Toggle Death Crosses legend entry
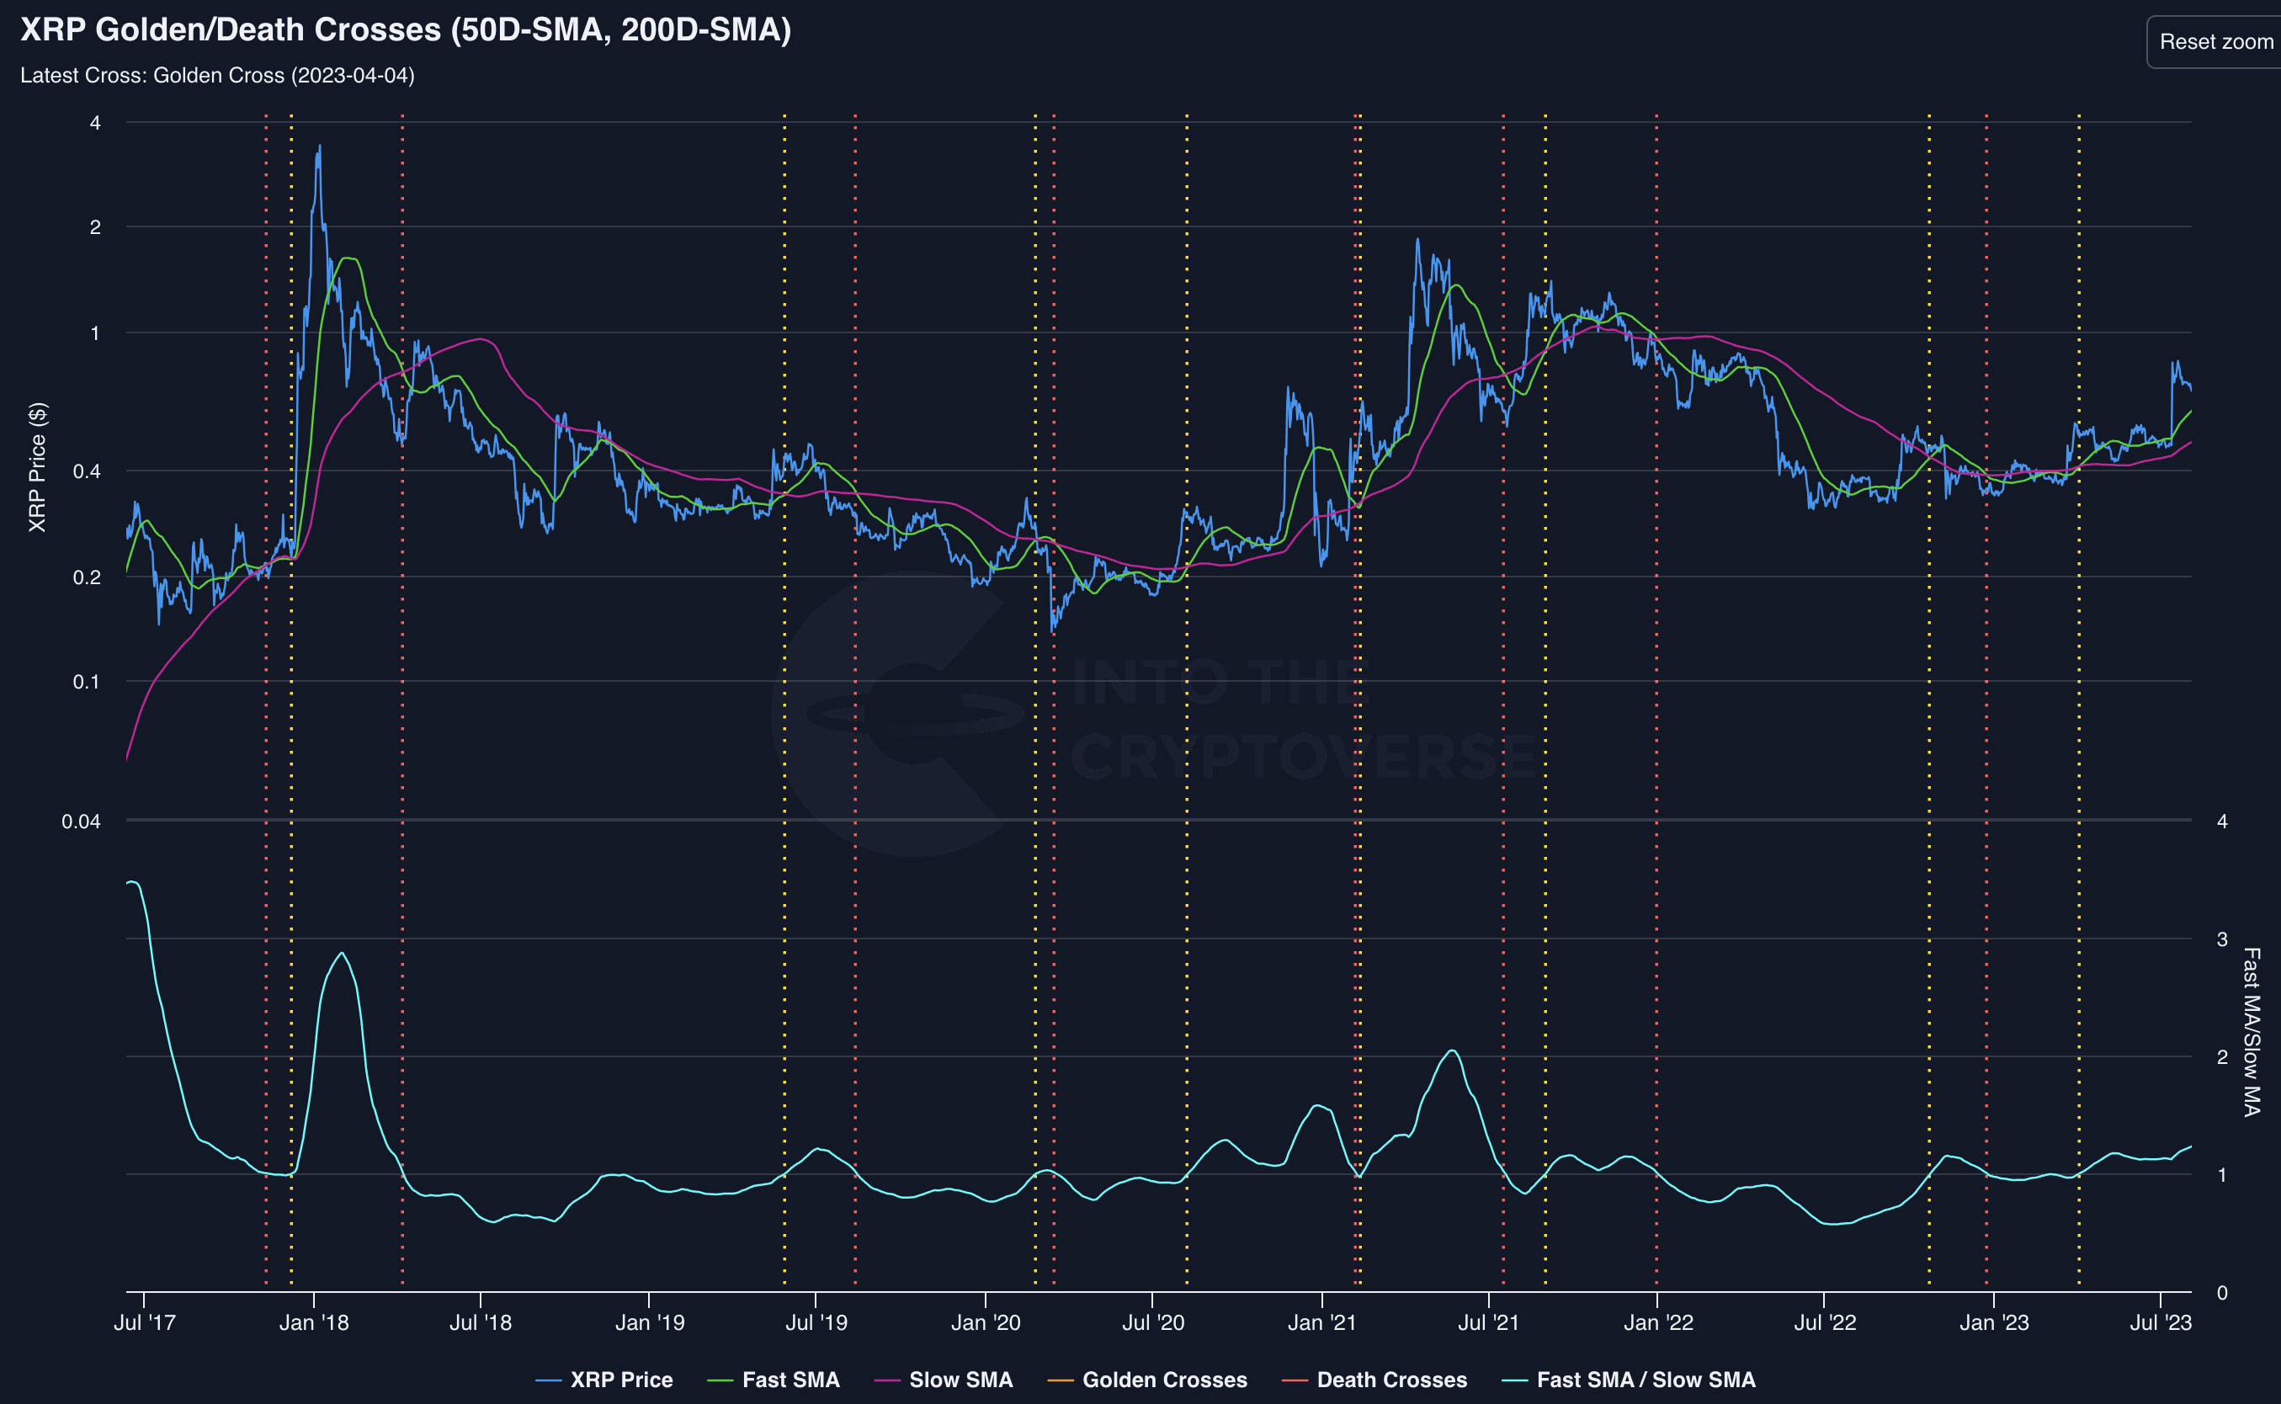 point(1390,1380)
